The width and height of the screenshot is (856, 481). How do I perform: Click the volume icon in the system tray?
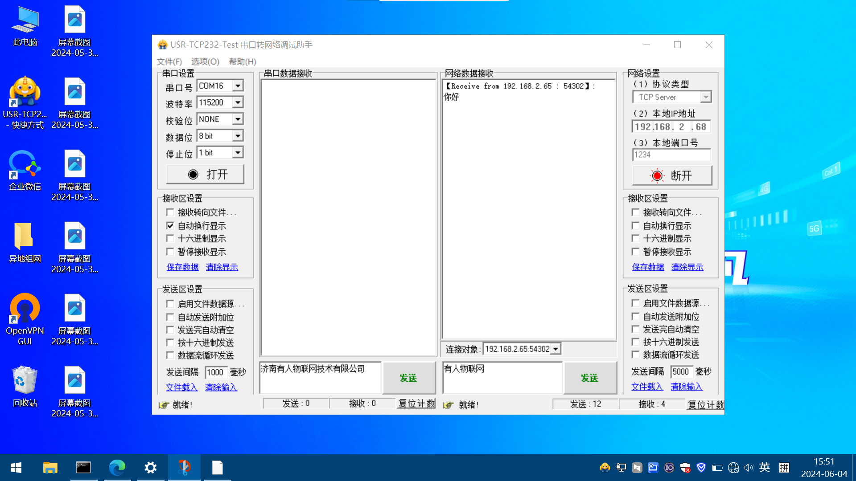pyautogui.click(x=749, y=468)
